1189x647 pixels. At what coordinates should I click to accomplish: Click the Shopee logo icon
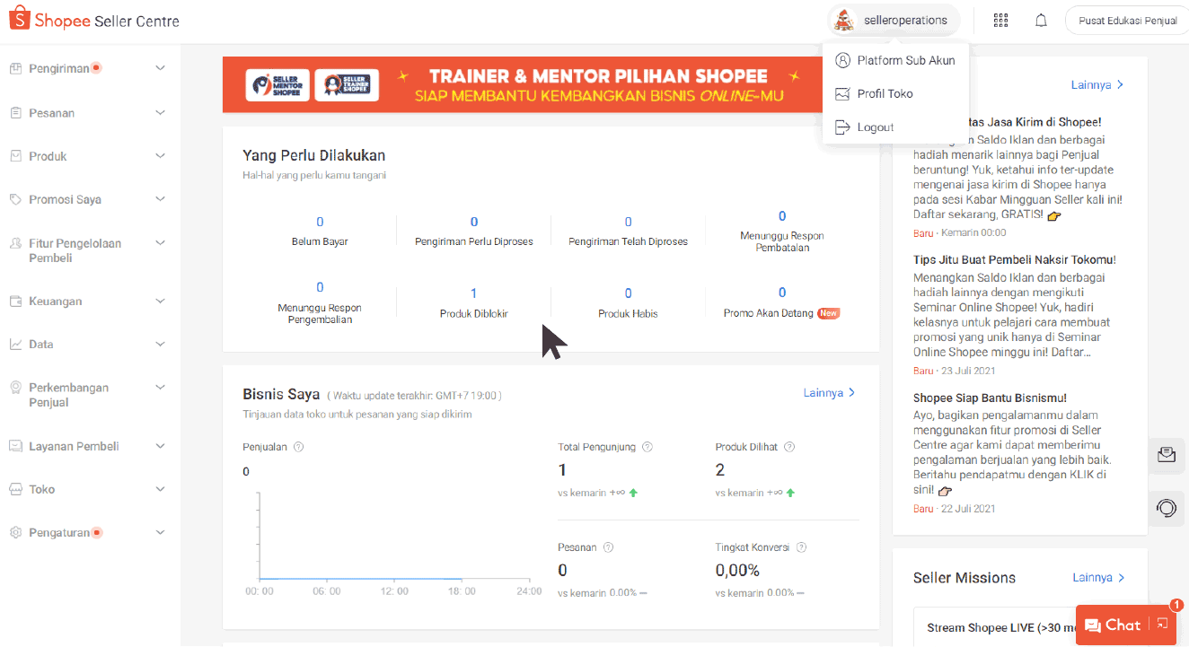coord(19,20)
